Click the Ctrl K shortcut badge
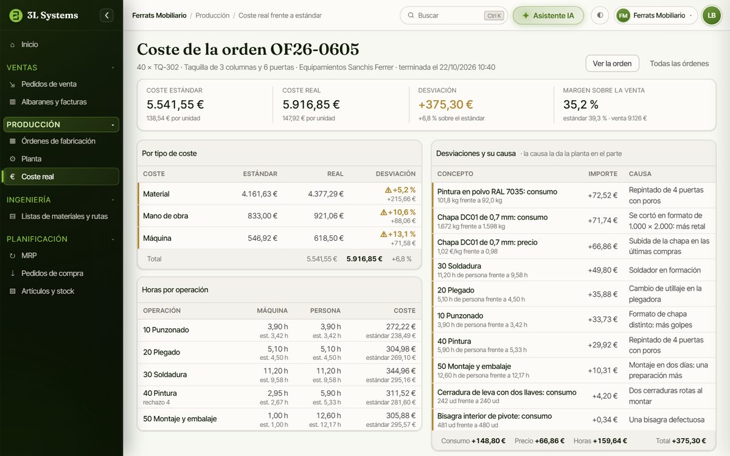This screenshot has width=730, height=456. tap(494, 16)
